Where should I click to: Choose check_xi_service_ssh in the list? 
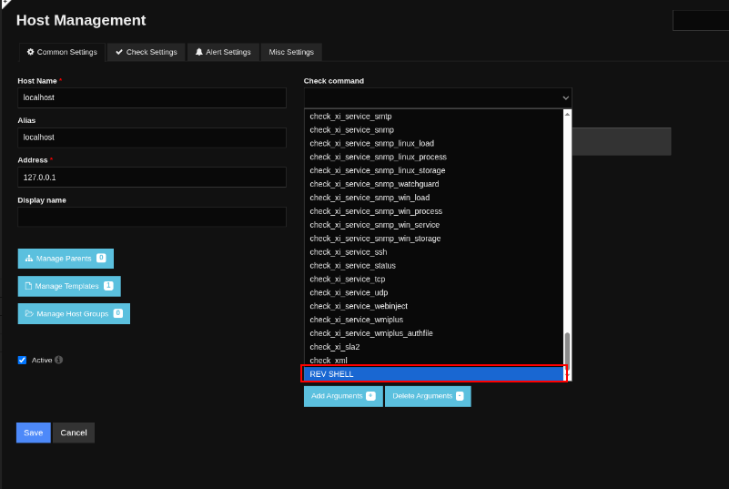coord(349,252)
